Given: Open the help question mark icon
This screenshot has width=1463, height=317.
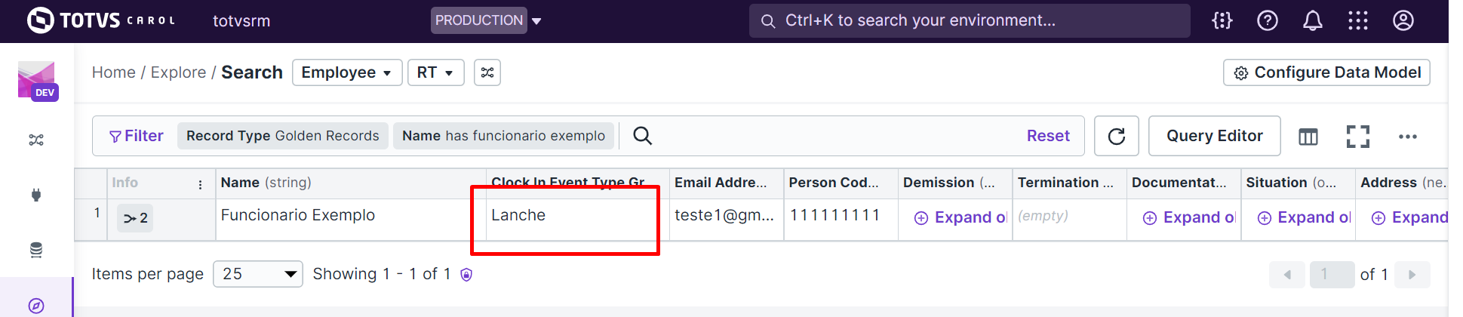Looking at the screenshot, I should click(1268, 21).
